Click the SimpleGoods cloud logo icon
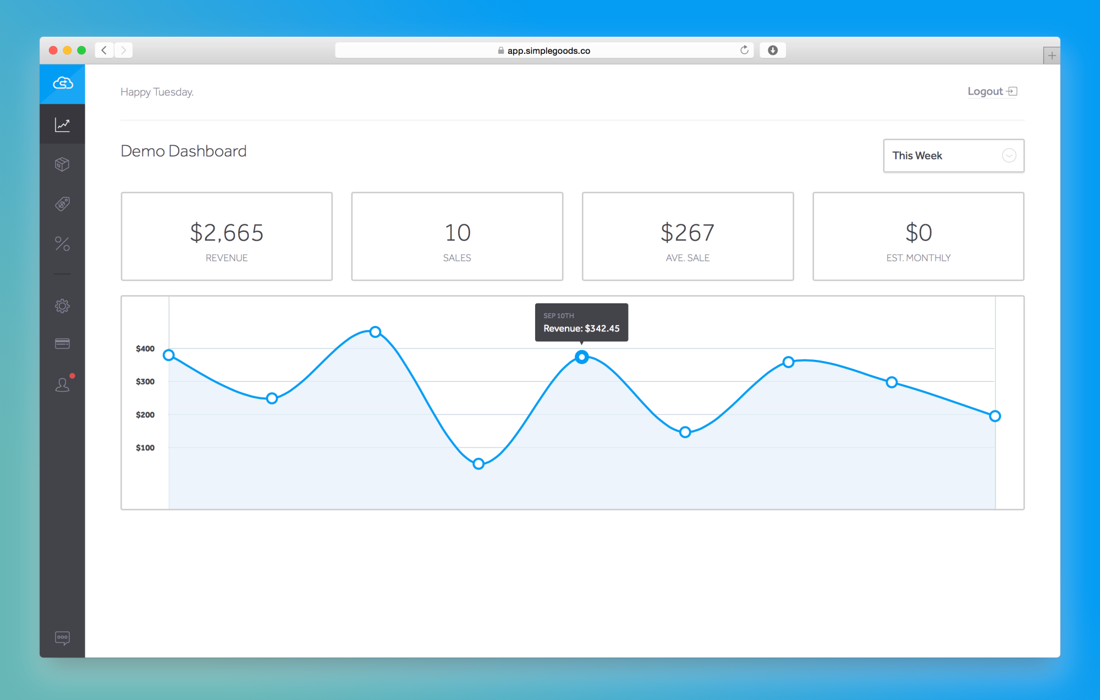This screenshot has width=1100, height=700. click(x=63, y=83)
